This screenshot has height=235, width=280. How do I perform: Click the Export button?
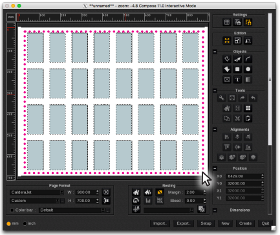coord(184,223)
